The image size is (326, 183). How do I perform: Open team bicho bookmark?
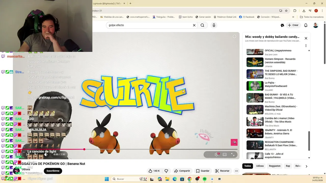coord(186,17)
